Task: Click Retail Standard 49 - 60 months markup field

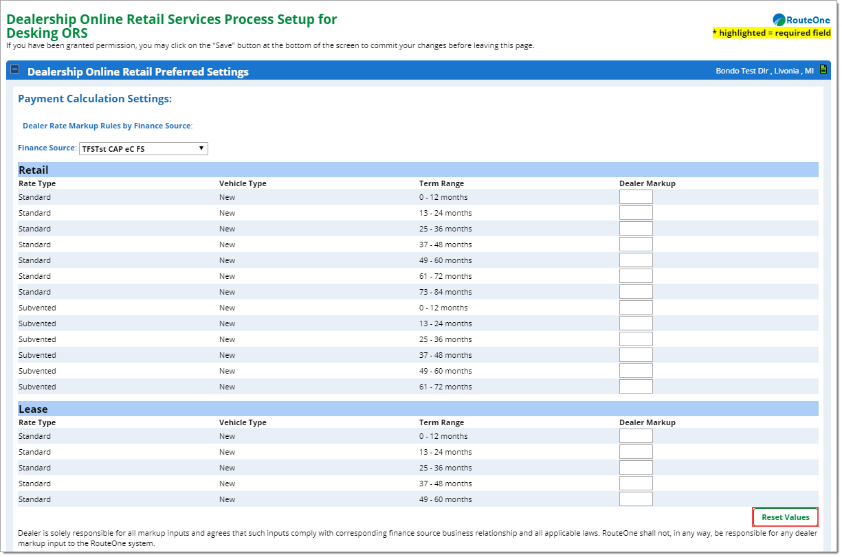Action: pos(636,260)
